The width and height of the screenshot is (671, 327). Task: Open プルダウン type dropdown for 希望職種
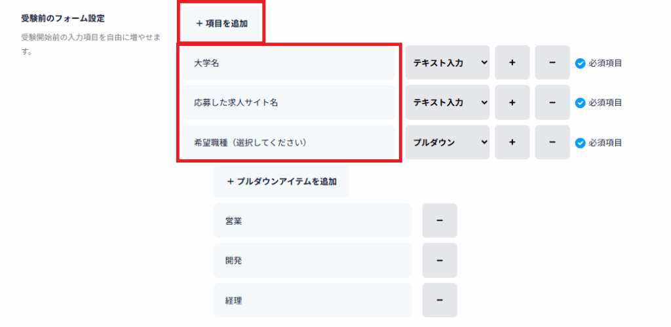(448, 142)
